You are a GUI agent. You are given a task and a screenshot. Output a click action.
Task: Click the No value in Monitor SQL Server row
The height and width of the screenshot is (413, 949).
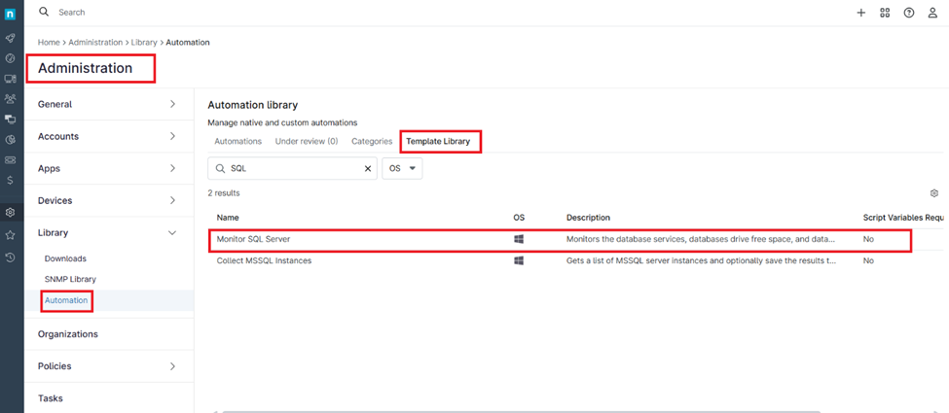click(868, 239)
